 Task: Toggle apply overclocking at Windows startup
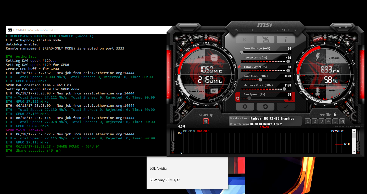pos(206,121)
